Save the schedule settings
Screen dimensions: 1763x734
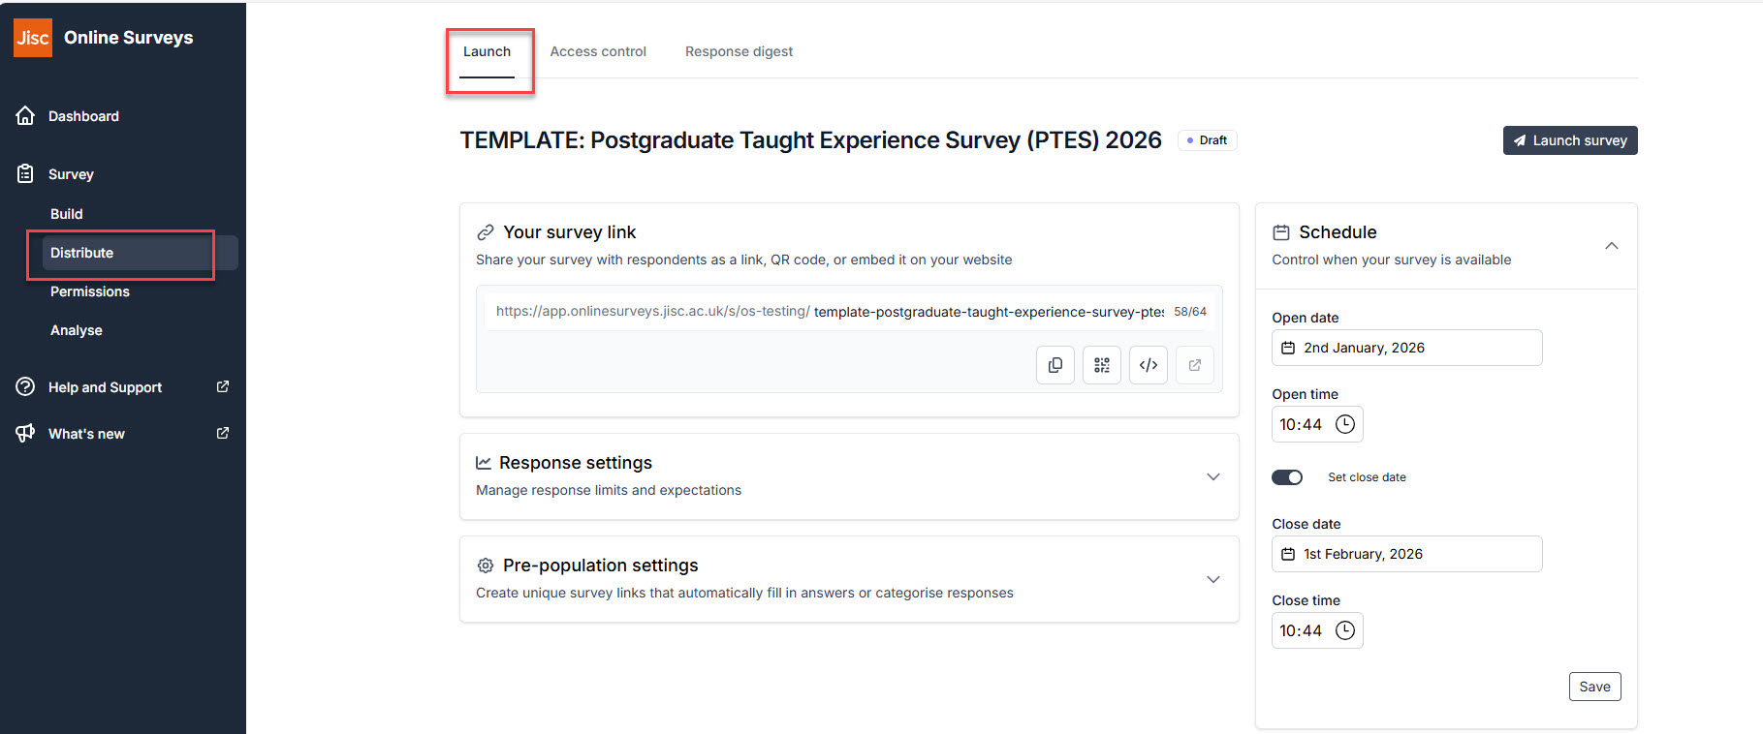(x=1594, y=687)
